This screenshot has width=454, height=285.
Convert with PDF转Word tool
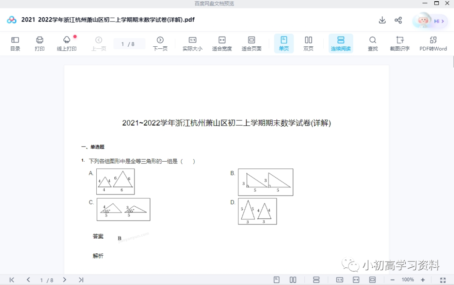(433, 44)
